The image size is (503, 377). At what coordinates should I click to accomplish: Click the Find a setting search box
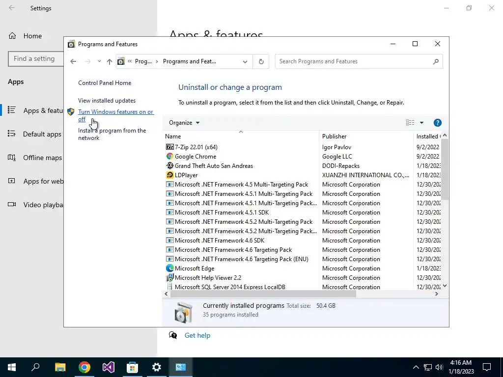[36, 59]
